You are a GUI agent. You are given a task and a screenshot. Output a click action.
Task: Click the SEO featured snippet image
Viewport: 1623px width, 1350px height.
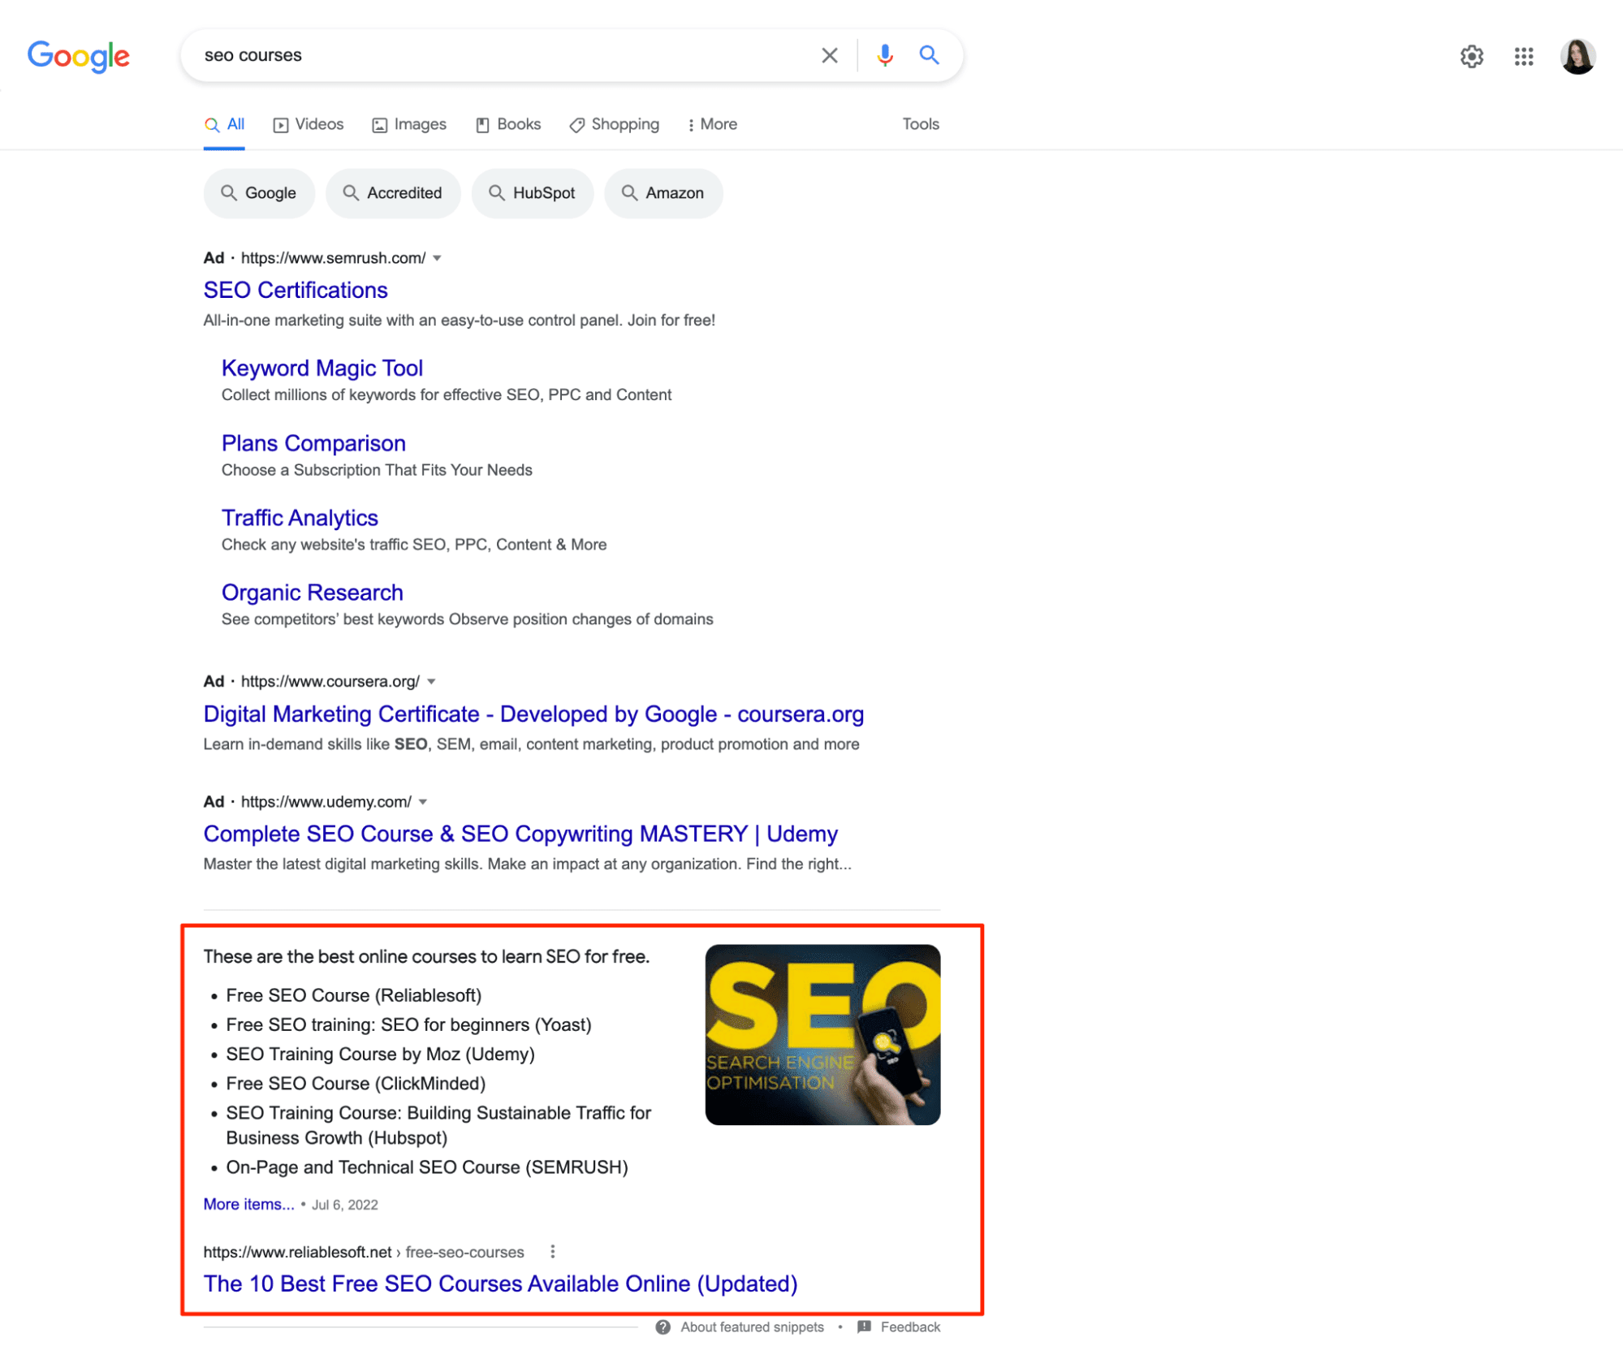tap(822, 1034)
